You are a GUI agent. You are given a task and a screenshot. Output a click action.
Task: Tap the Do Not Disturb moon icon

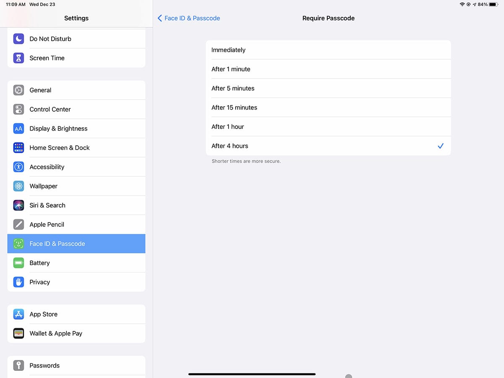click(x=18, y=39)
